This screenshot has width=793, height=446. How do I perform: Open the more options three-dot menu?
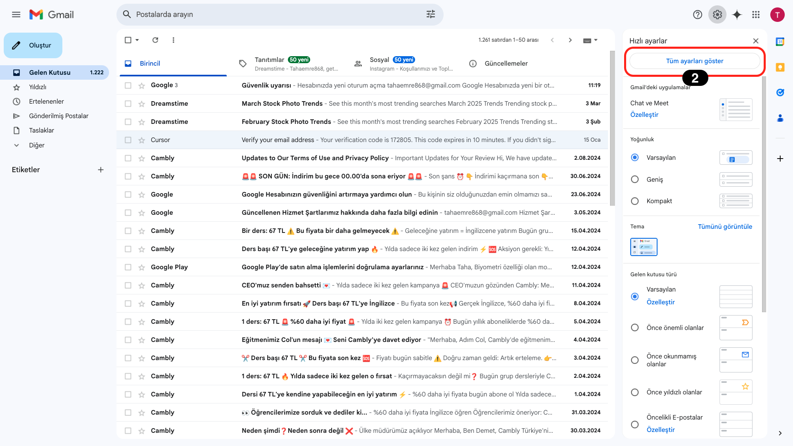click(173, 40)
